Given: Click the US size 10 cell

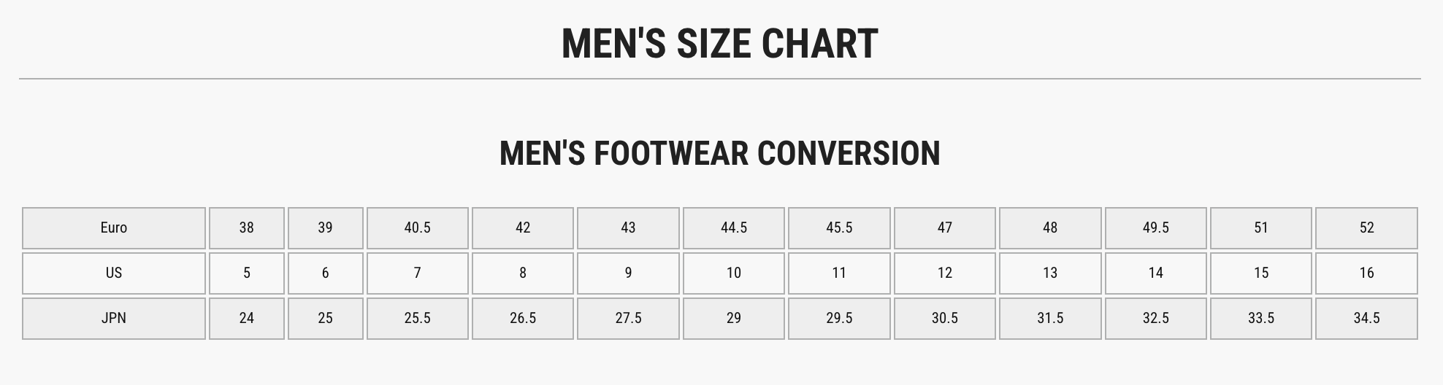Looking at the screenshot, I should [x=734, y=273].
